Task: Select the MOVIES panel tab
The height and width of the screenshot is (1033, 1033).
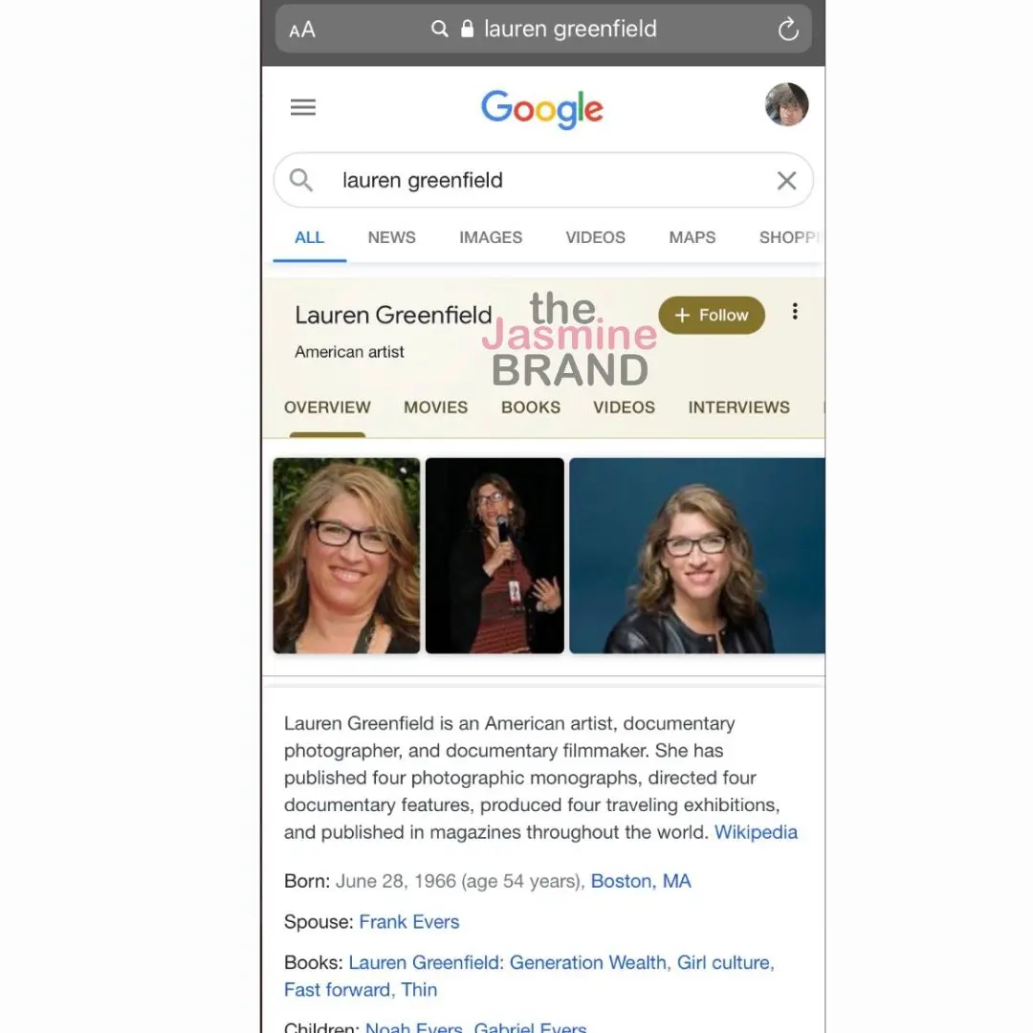Action: tap(435, 407)
